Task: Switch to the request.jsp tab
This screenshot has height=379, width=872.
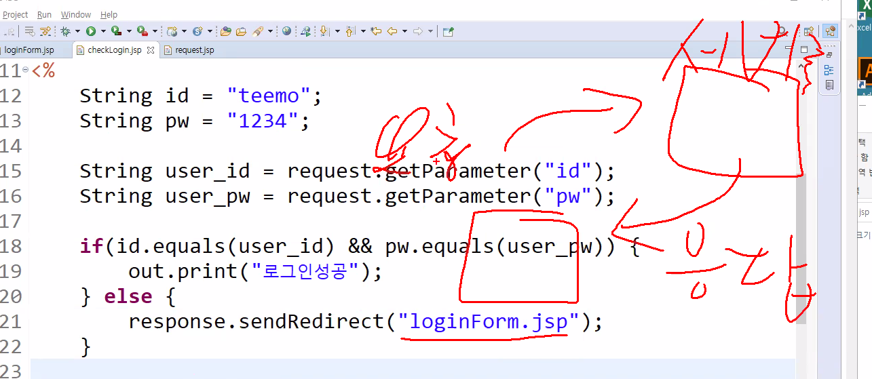Action: pyautogui.click(x=189, y=50)
